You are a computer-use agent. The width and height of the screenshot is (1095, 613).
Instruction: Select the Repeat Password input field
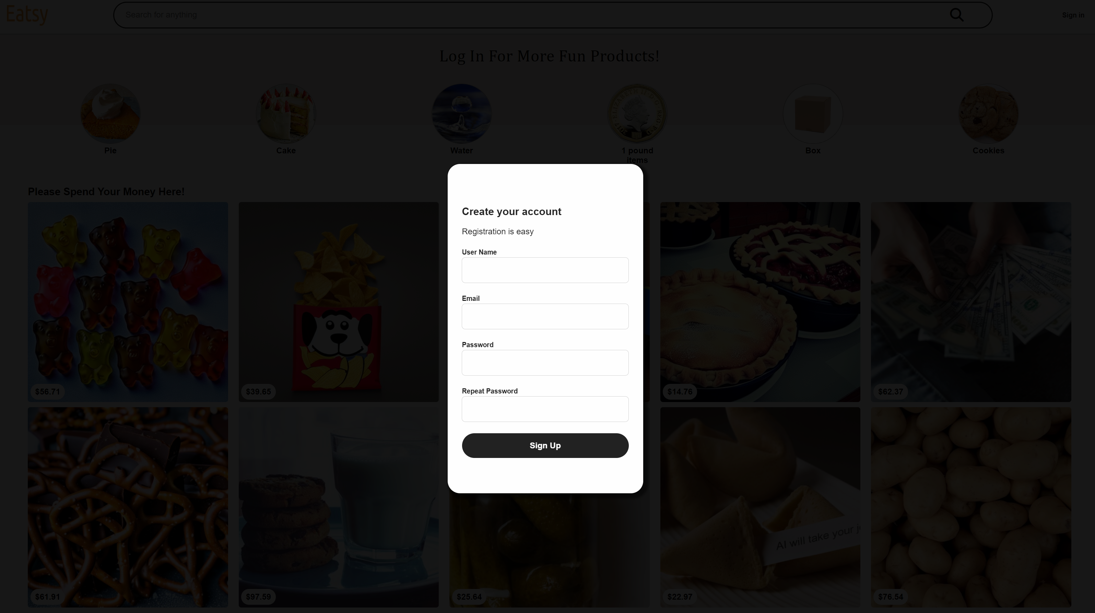click(x=545, y=409)
